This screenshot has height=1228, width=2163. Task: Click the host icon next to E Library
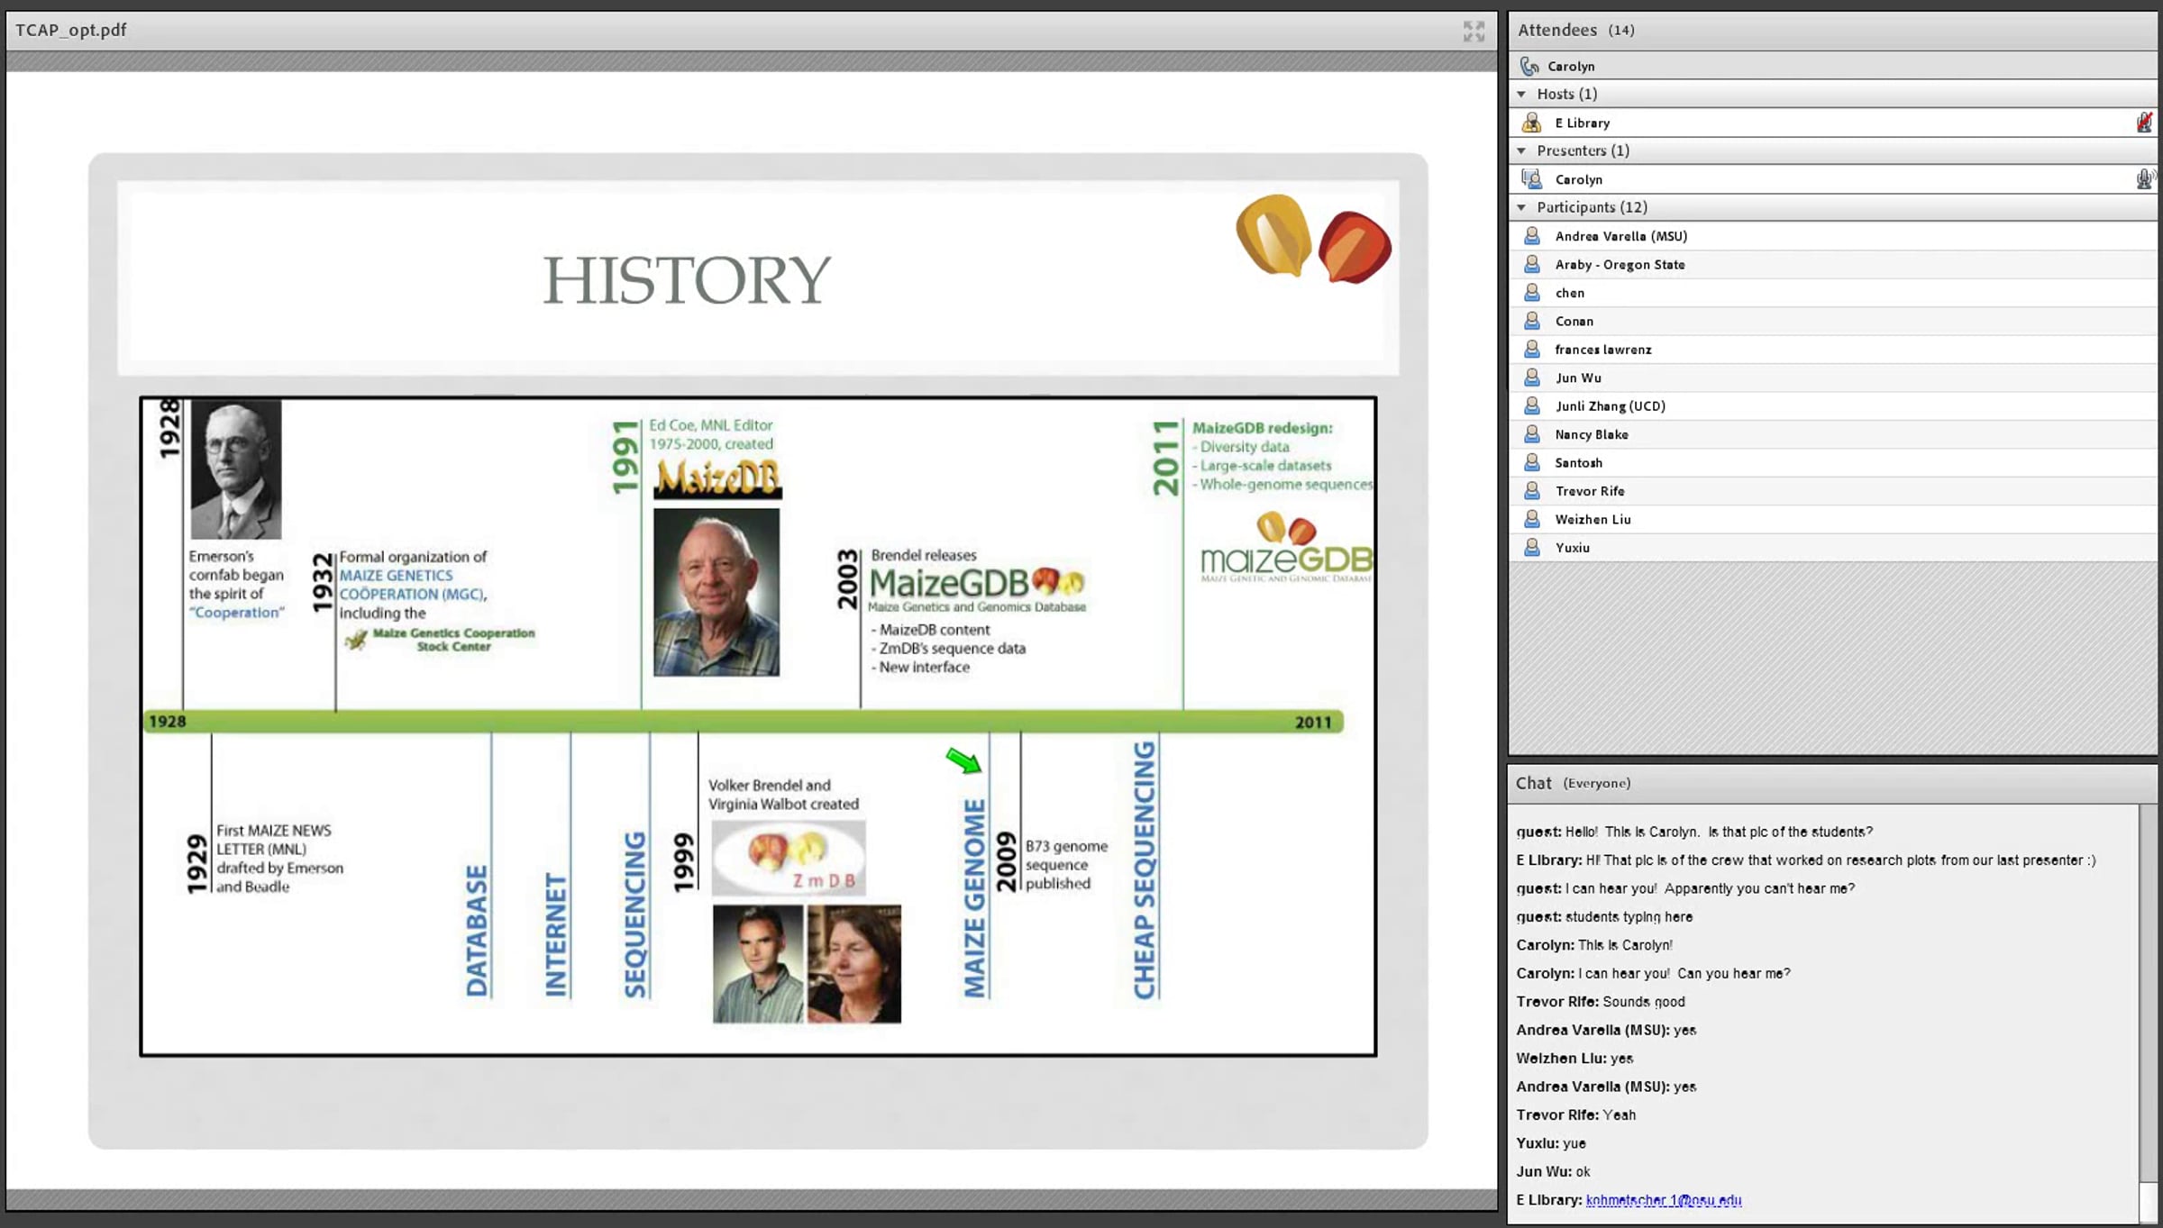tap(1531, 123)
